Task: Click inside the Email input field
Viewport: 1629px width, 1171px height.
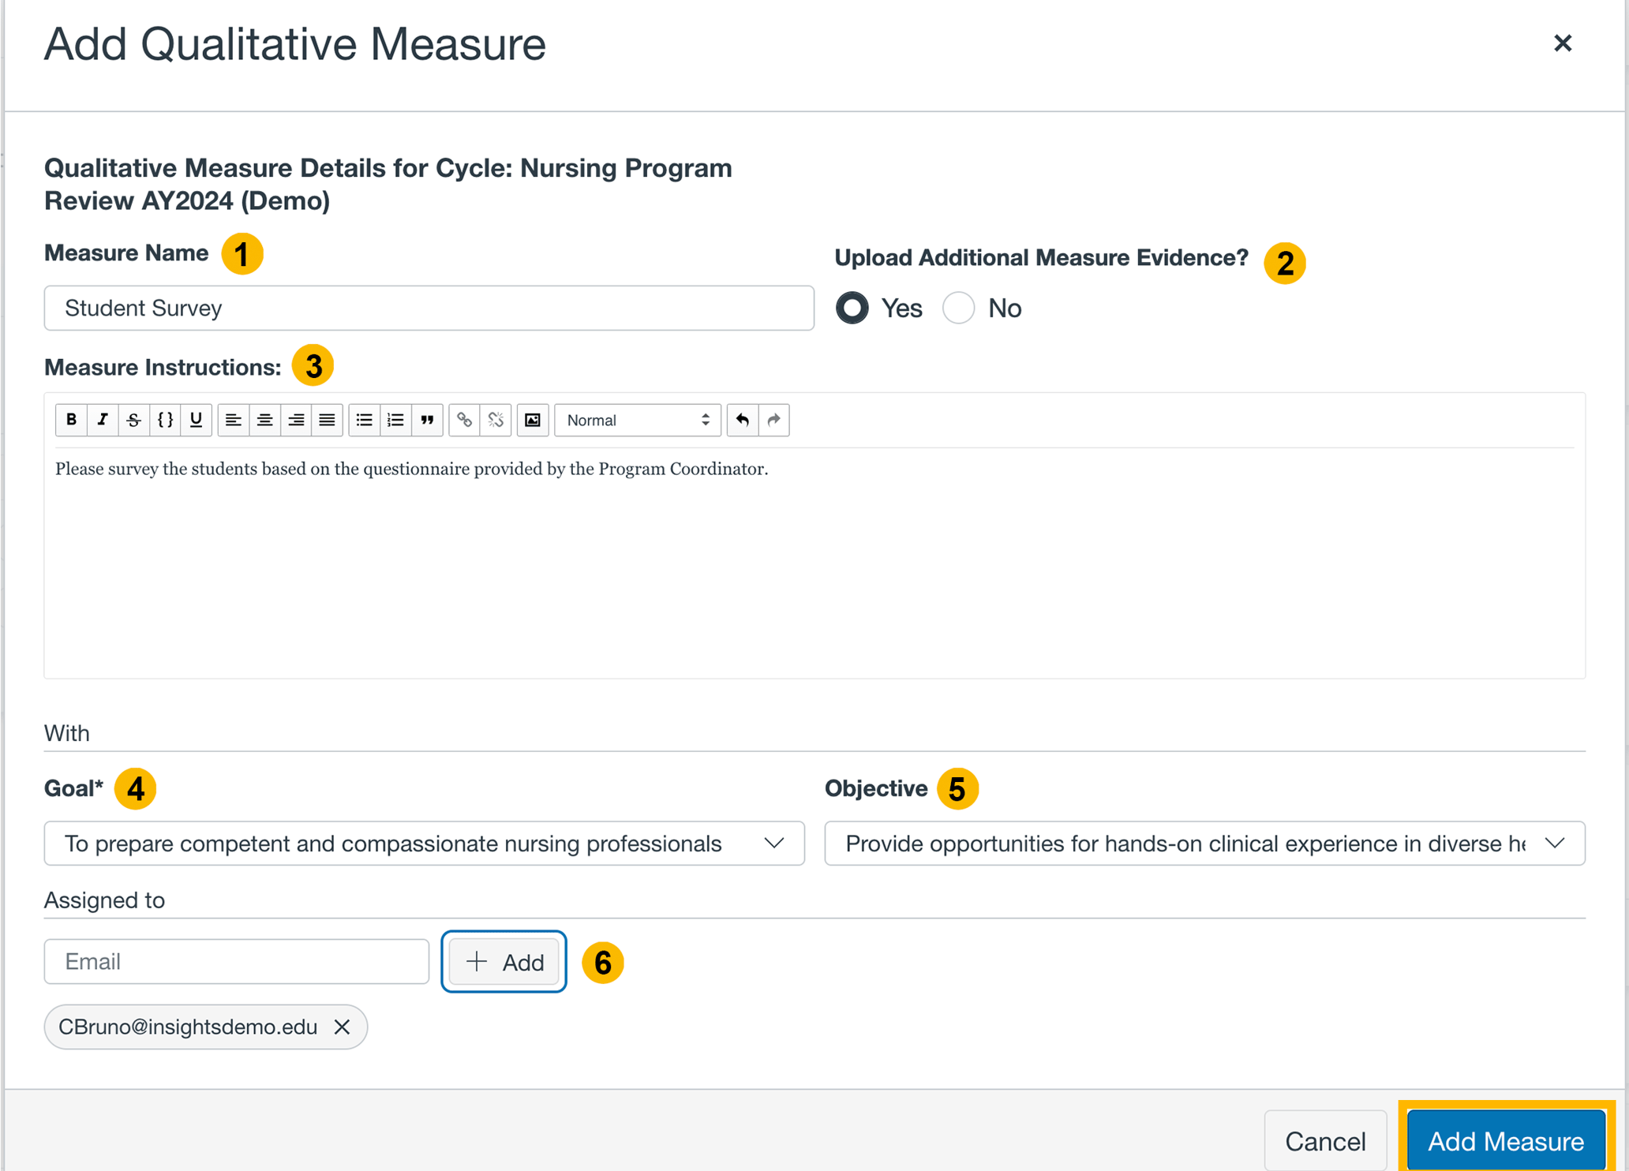Action: (x=236, y=961)
